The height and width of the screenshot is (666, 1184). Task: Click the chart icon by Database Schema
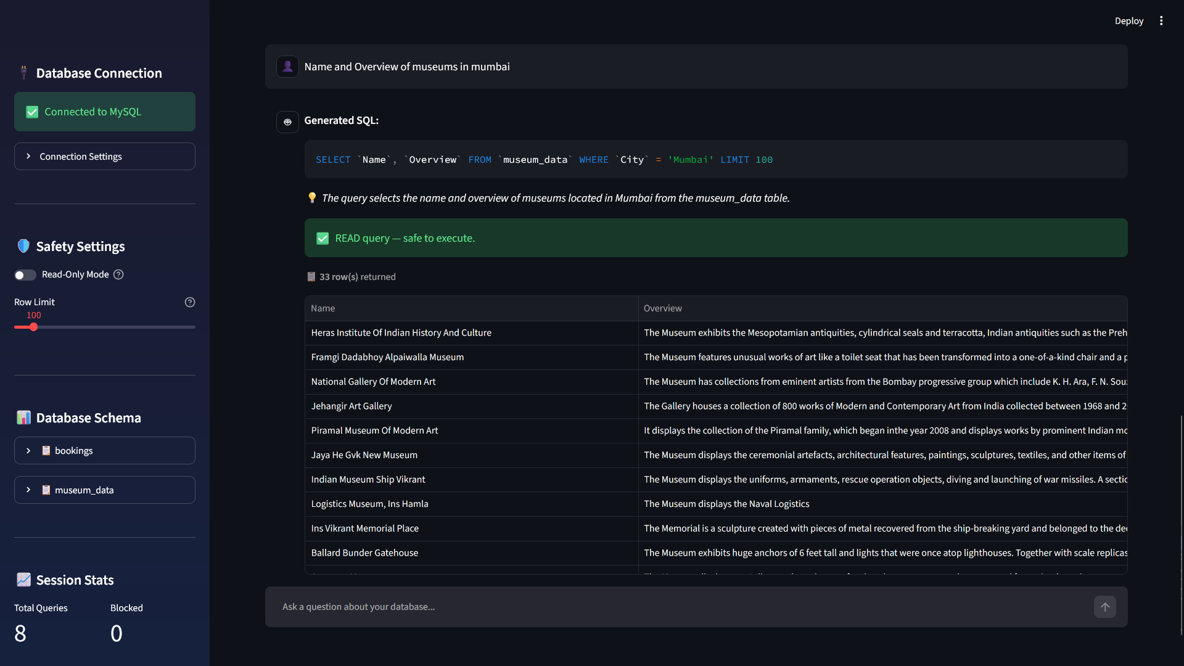(x=23, y=417)
